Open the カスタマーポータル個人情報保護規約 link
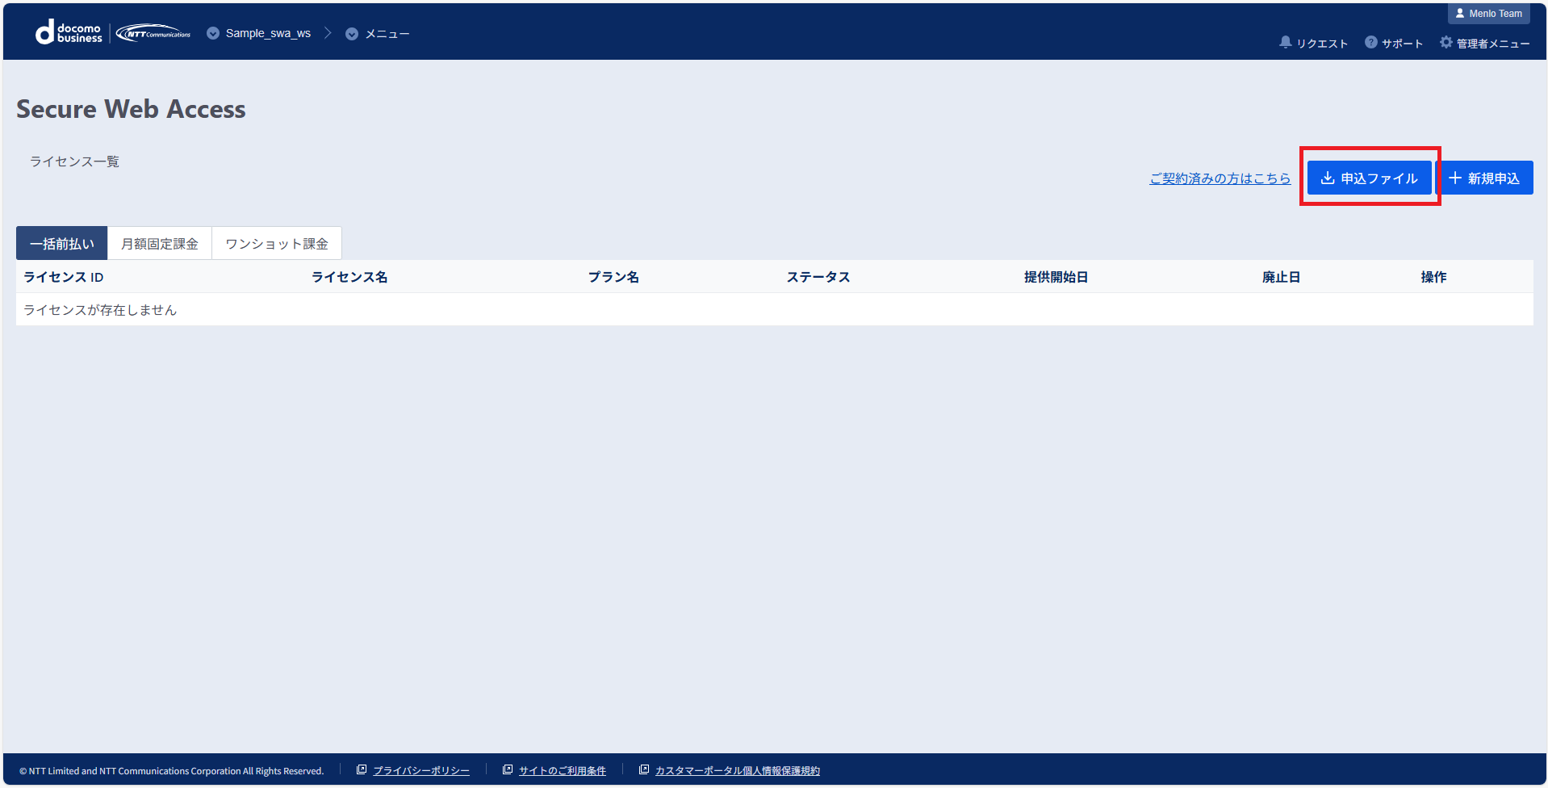This screenshot has height=788, width=1548. (x=738, y=771)
